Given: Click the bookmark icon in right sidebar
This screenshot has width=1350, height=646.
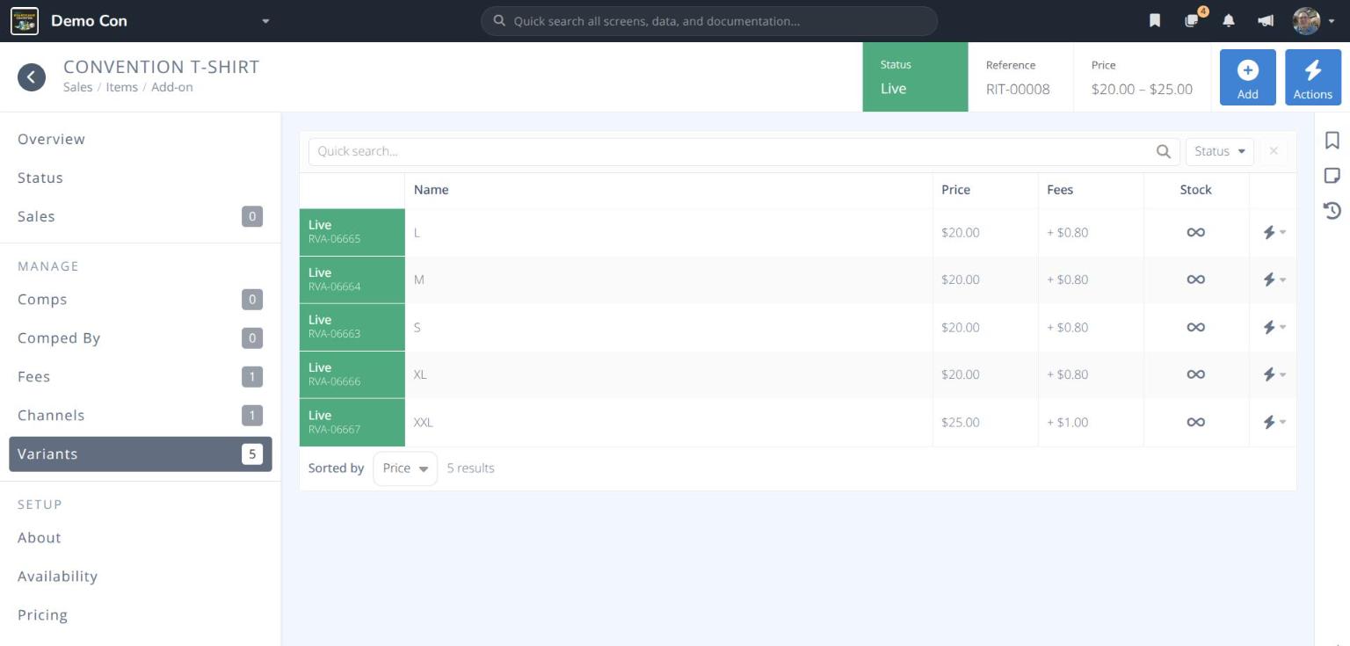Looking at the screenshot, I should tap(1332, 141).
